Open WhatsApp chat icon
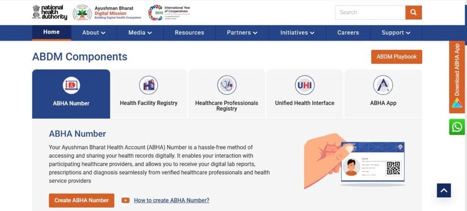Screen dimensions: 467x211 click(x=457, y=127)
